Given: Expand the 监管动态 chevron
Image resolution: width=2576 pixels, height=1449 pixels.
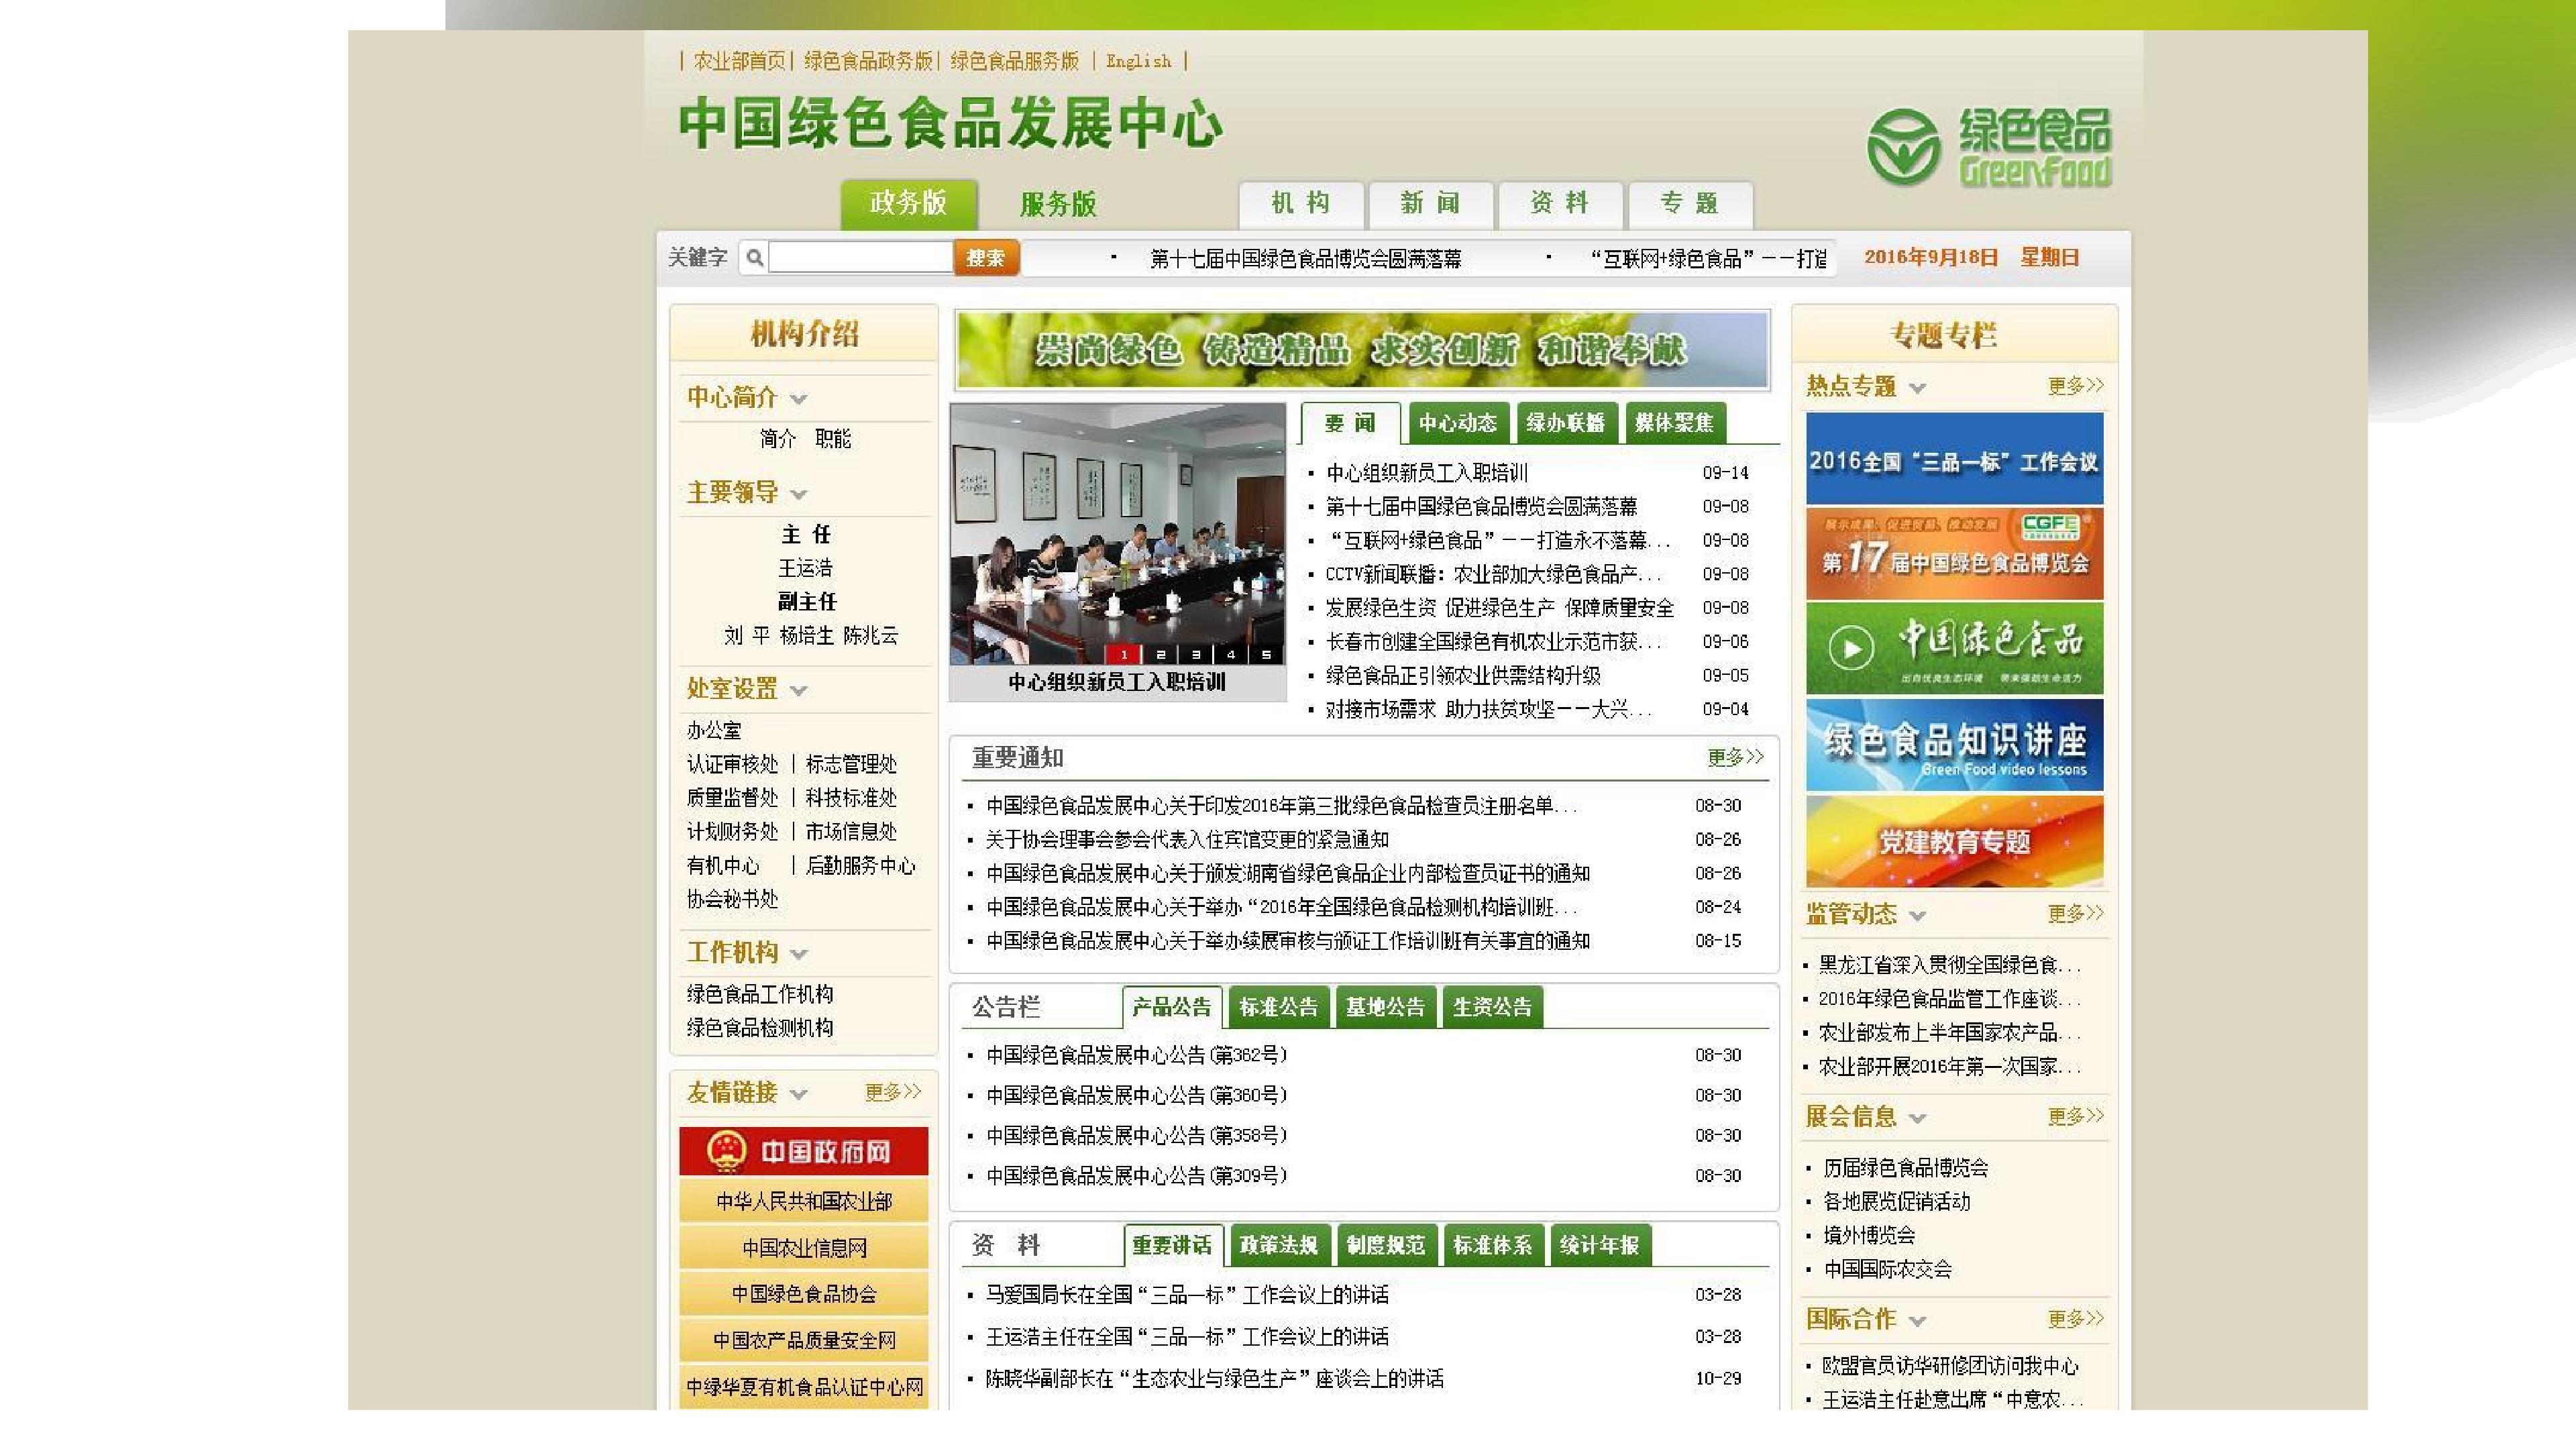Looking at the screenshot, I should point(1917,916).
